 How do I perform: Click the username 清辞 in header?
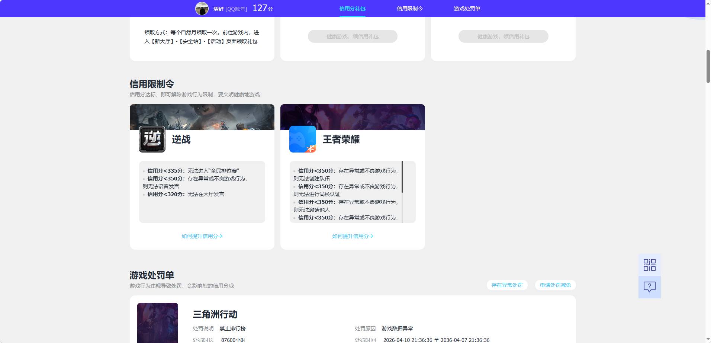click(218, 9)
